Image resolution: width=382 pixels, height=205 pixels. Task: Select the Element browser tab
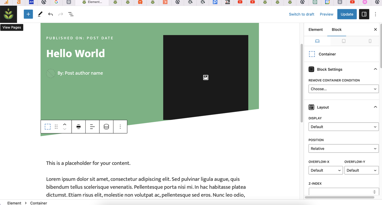[92, 2]
